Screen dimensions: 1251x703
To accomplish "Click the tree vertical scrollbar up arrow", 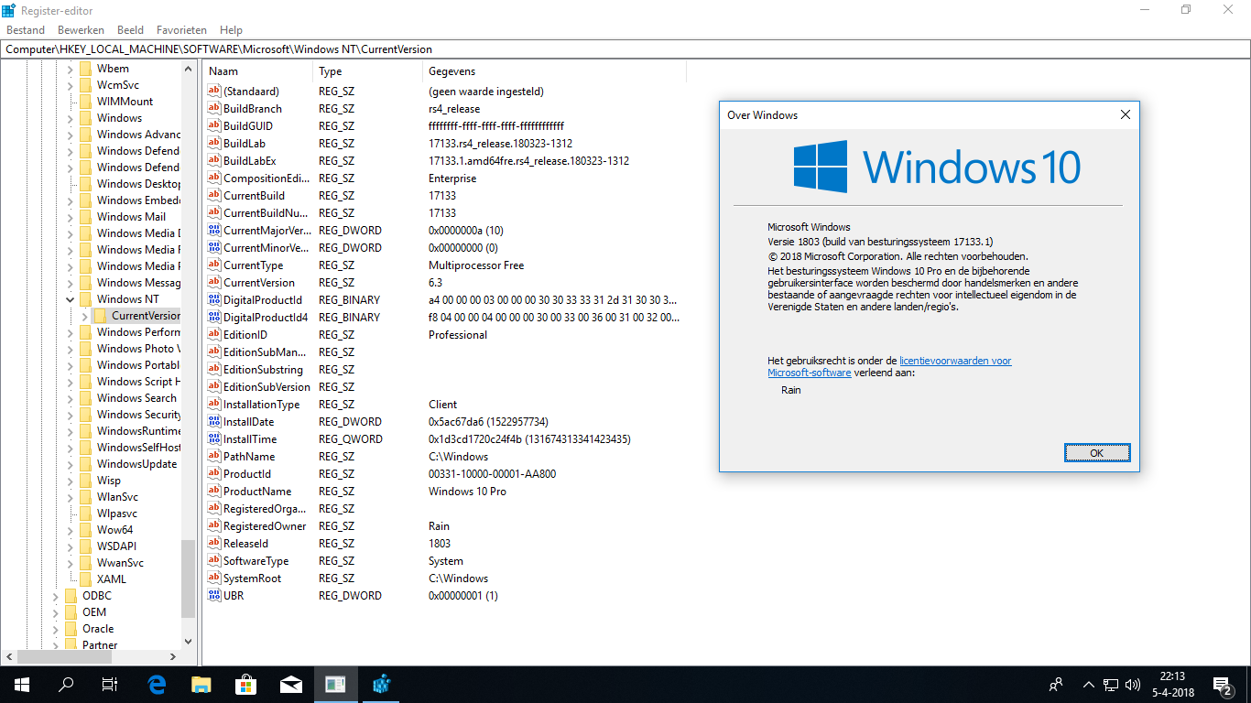I will 188,70.
